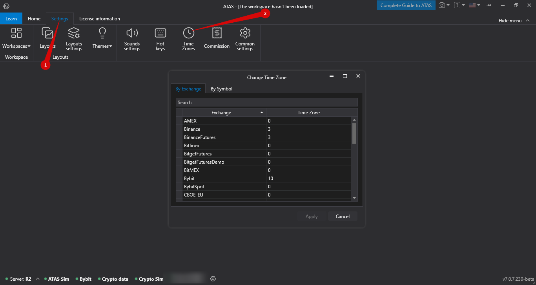This screenshot has width=536, height=285.
Task: Click AMEX time zone value 0
Action: click(309, 121)
